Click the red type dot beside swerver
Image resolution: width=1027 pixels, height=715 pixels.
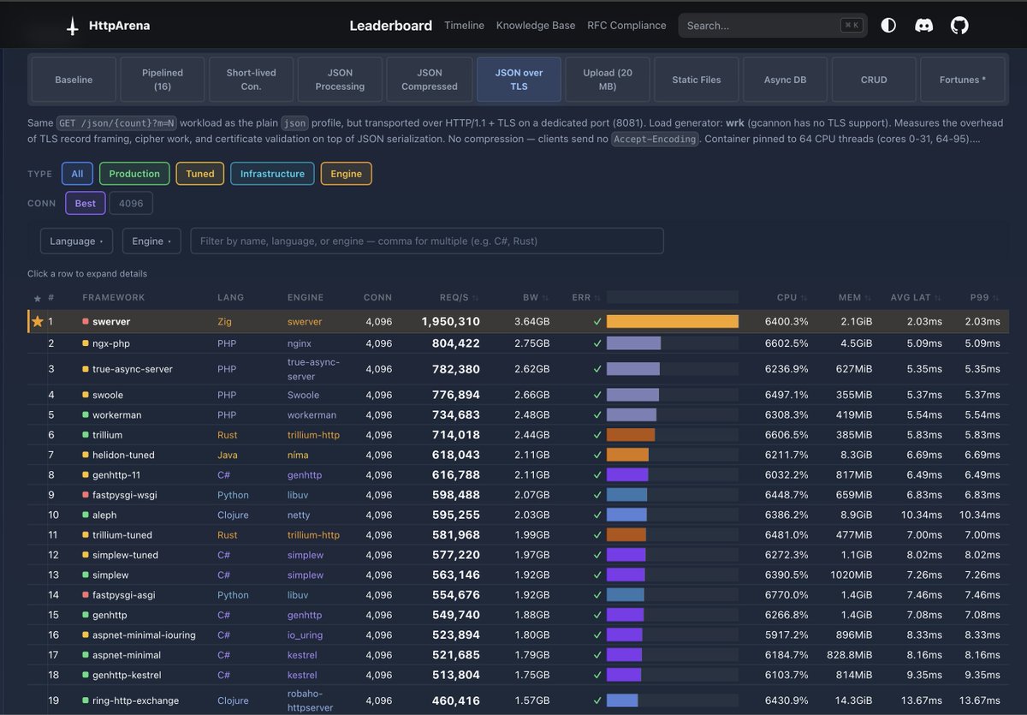(x=86, y=322)
